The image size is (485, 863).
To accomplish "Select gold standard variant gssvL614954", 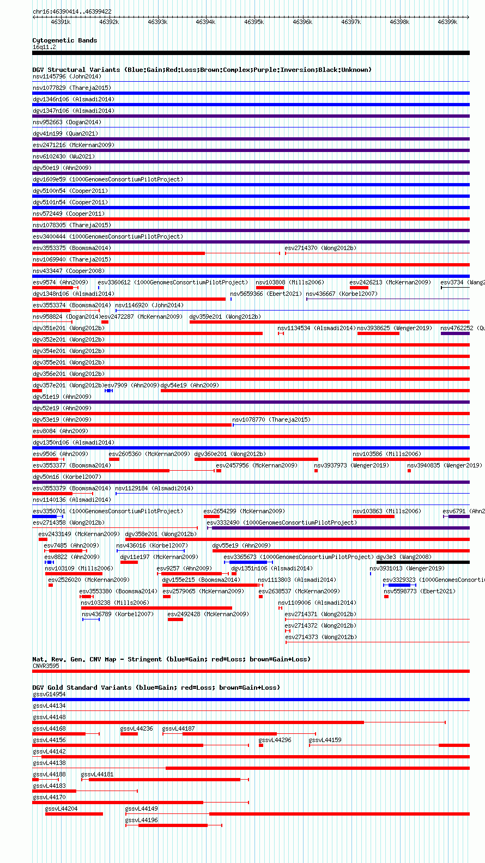I will point(49,694).
